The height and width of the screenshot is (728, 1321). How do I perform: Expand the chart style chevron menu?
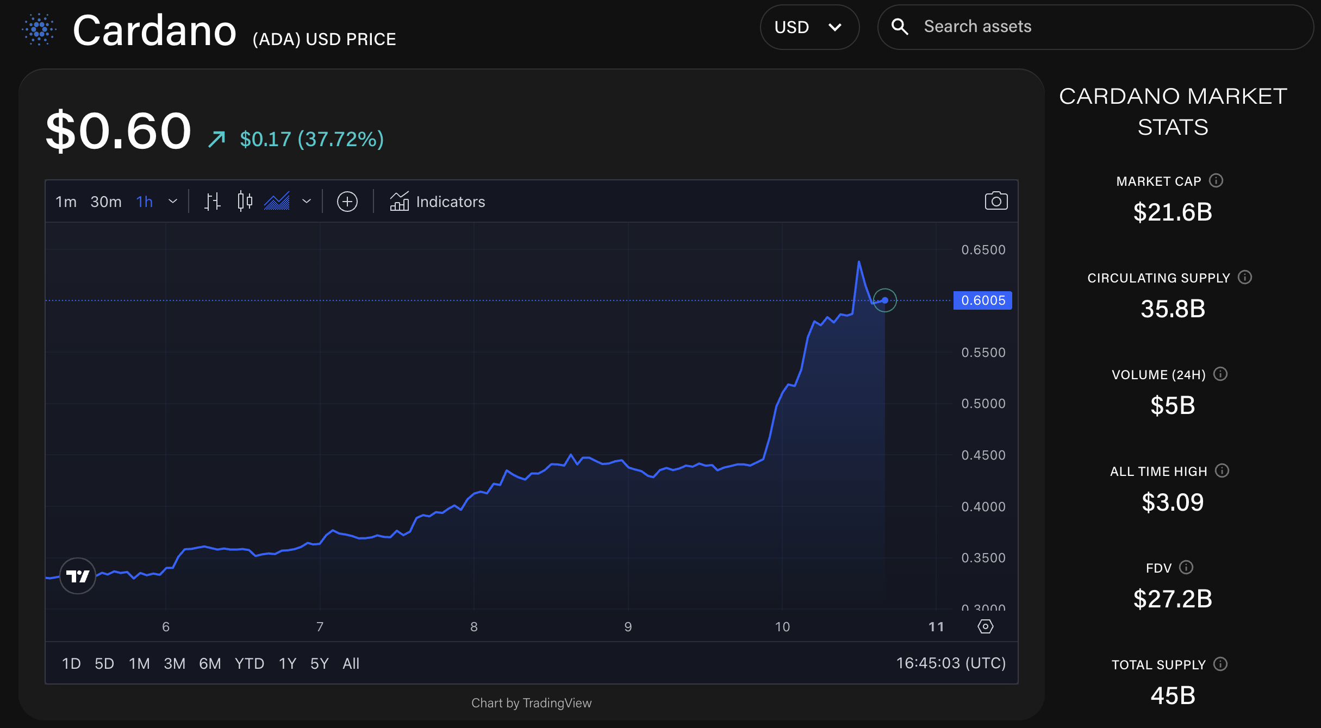point(307,202)
